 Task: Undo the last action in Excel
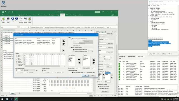pos(6,12)
